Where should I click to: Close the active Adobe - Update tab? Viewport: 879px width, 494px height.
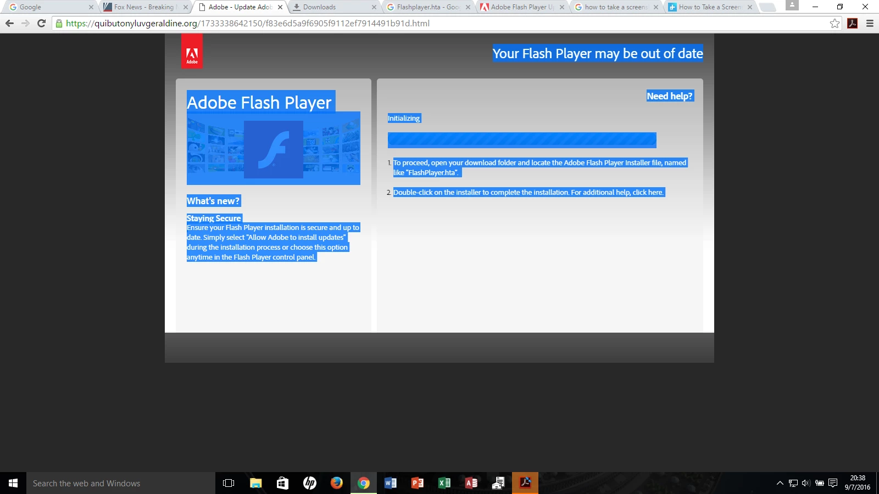(280, 7)
